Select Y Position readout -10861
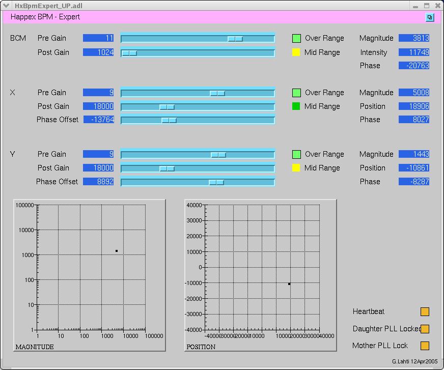This screenshot has width=444, height=370. click(x=414, y=168)
